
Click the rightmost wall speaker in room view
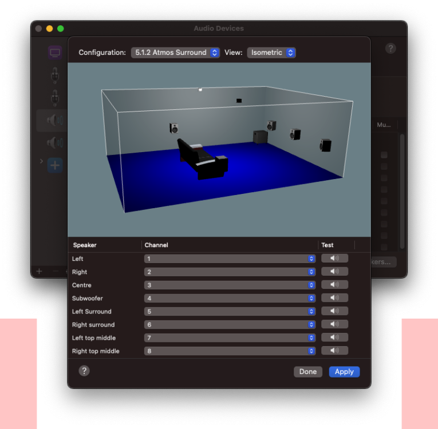[325, 145]
